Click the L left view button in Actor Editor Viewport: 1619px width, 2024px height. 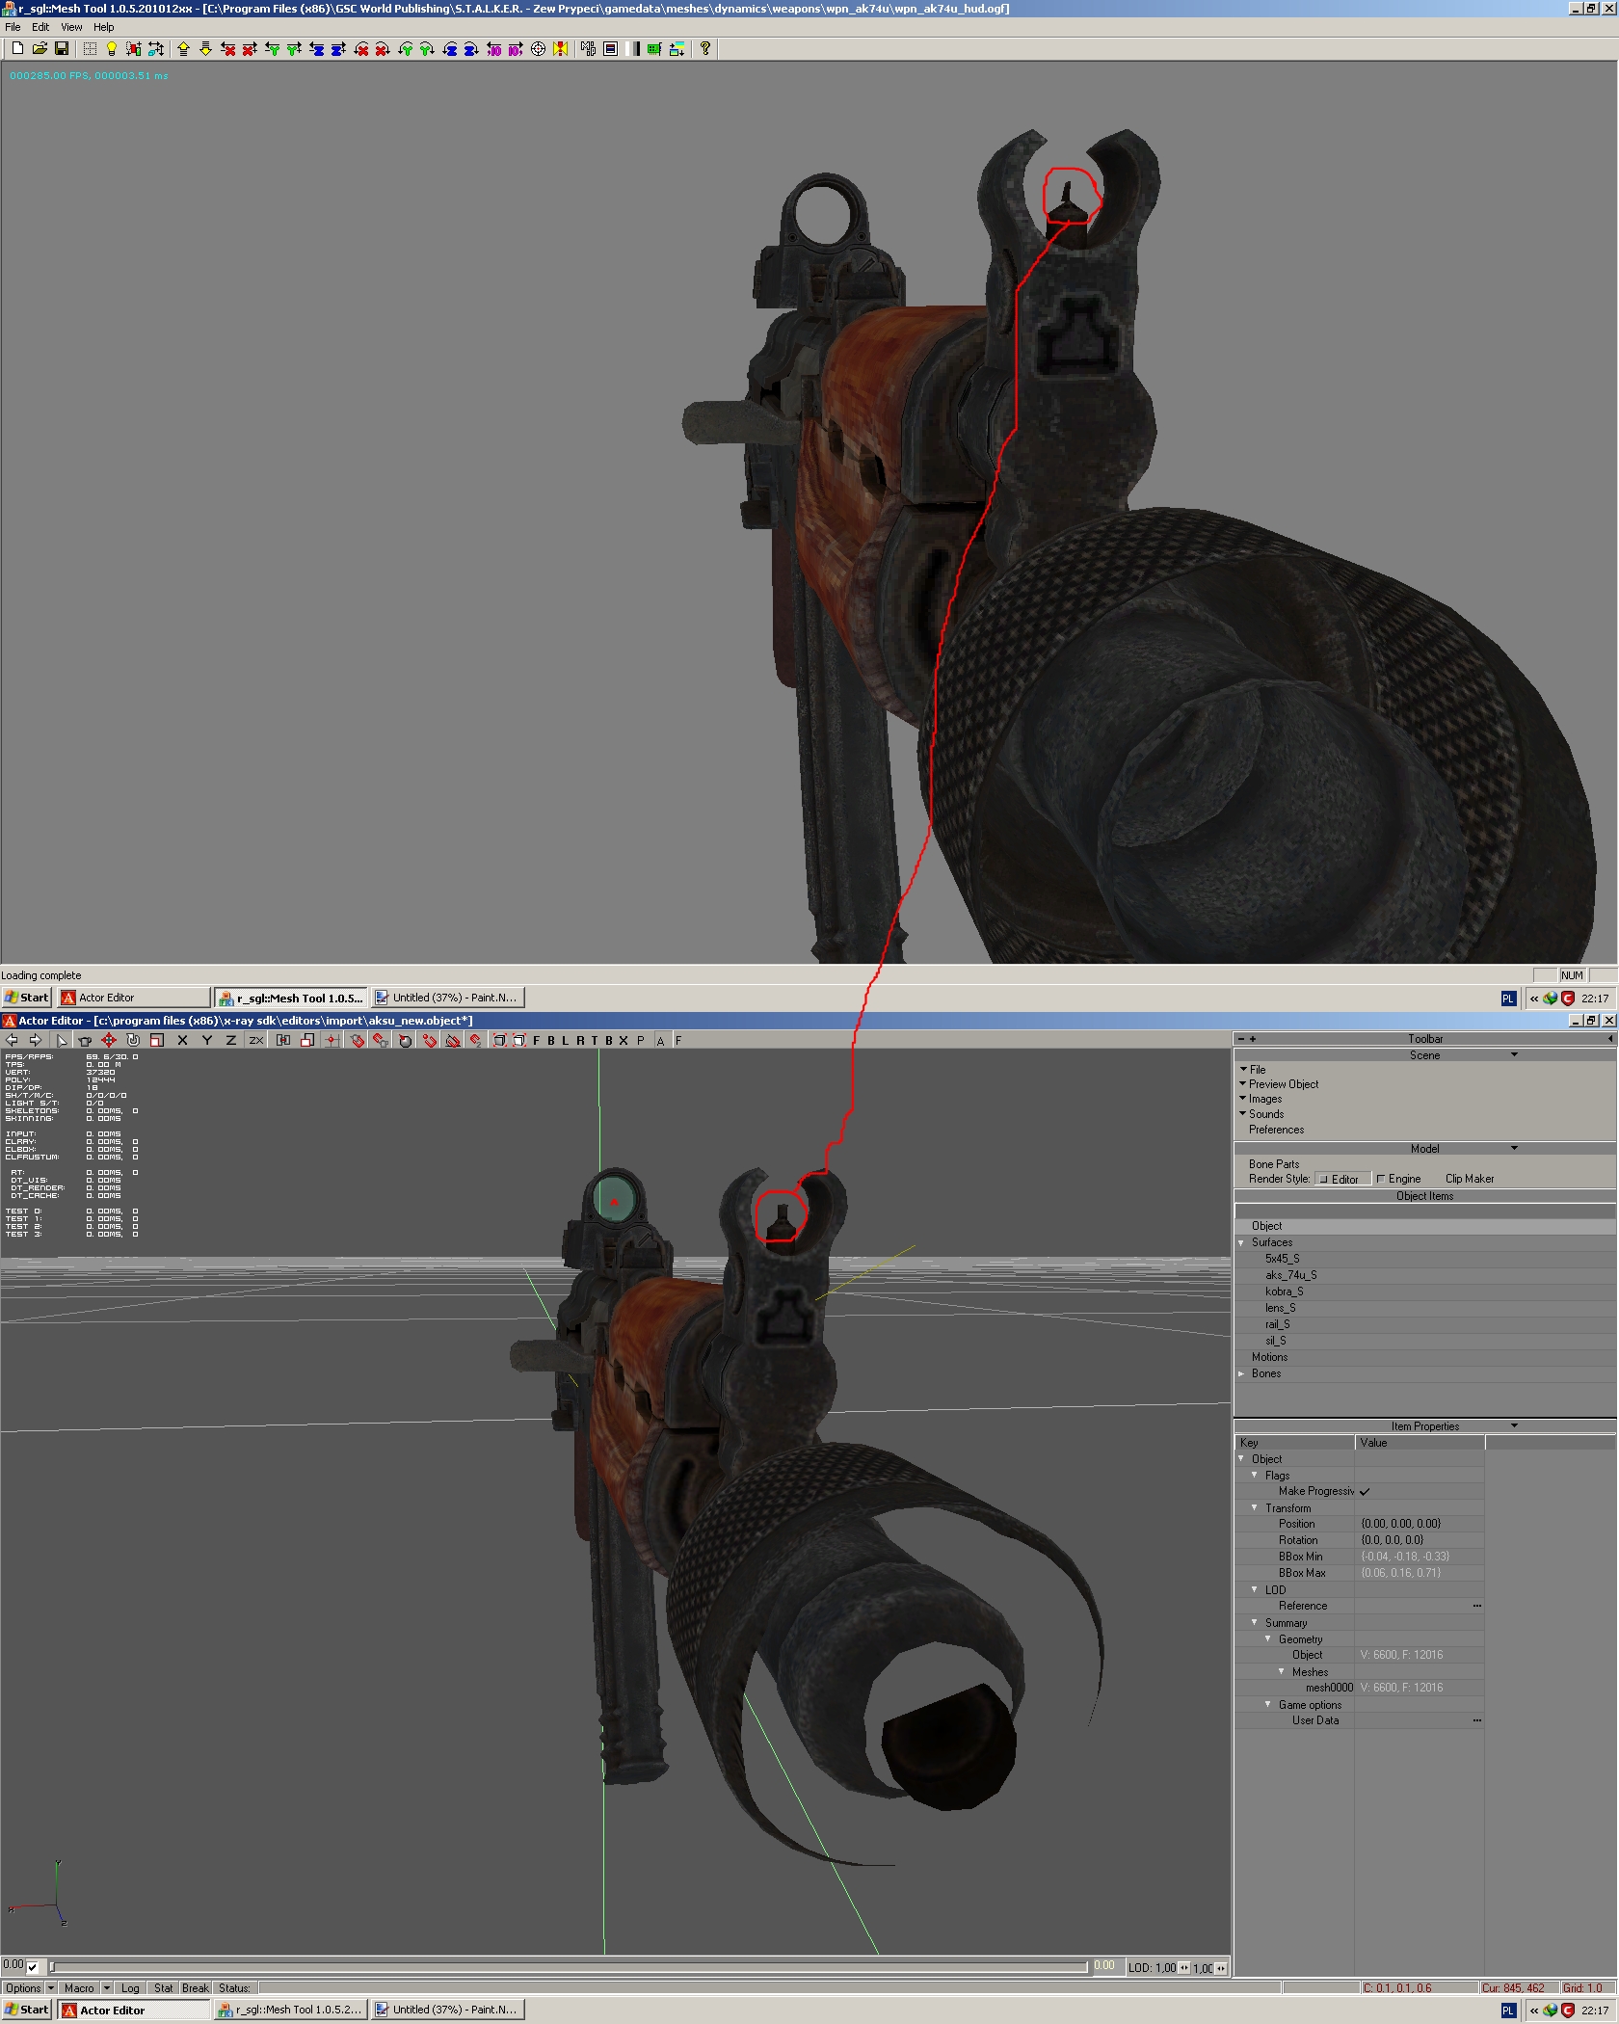pyautogui.click(x=566, y=1040)
